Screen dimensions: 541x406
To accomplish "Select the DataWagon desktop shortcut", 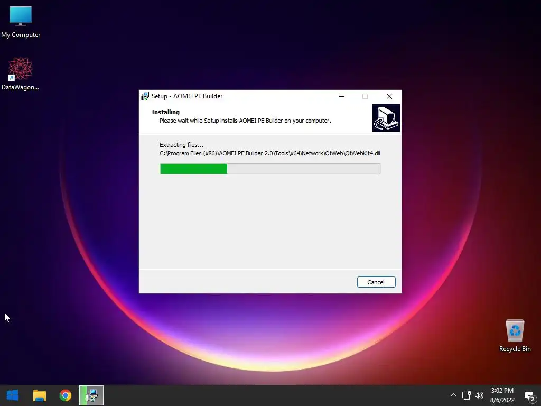I will point(21,74).
